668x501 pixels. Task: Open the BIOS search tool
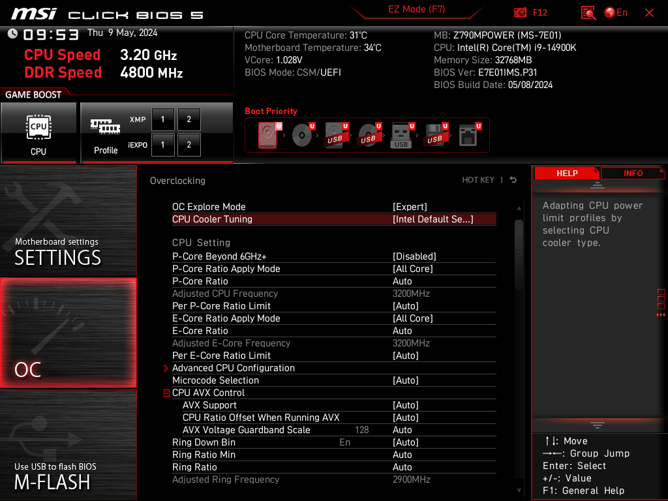click(589, 12)
